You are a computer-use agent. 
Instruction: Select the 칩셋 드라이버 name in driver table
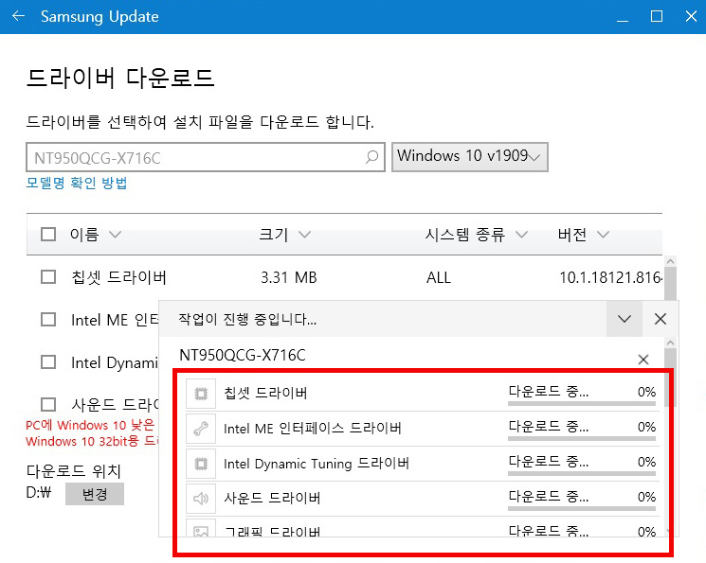point(118,277)
